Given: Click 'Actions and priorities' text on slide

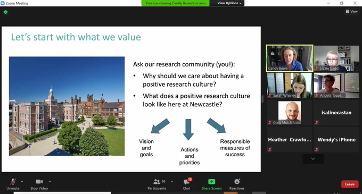Looking at the screenshot, I should (190, 156).
